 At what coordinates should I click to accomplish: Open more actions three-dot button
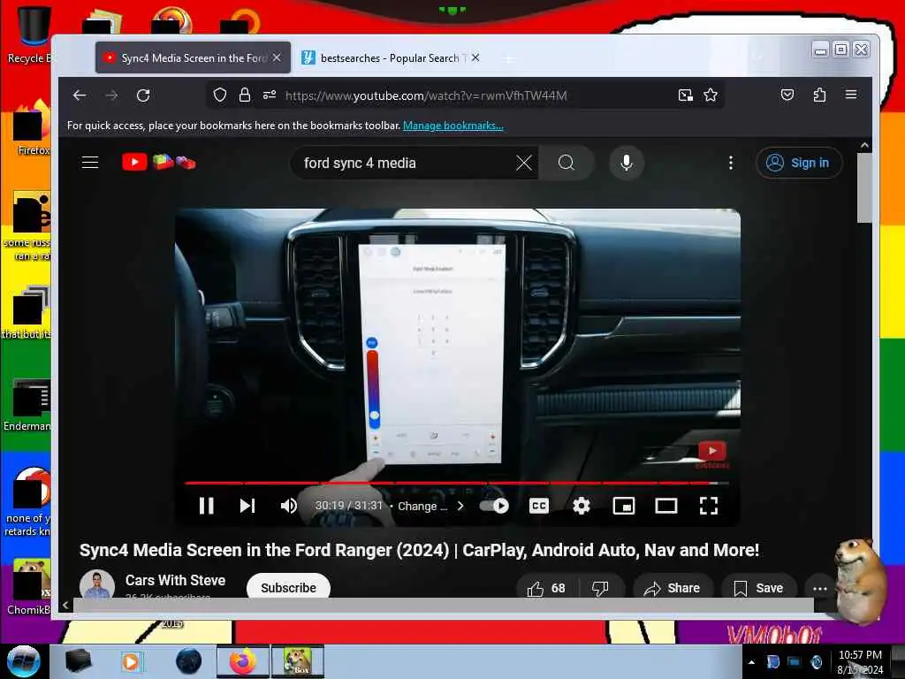[x=819, y=588]
